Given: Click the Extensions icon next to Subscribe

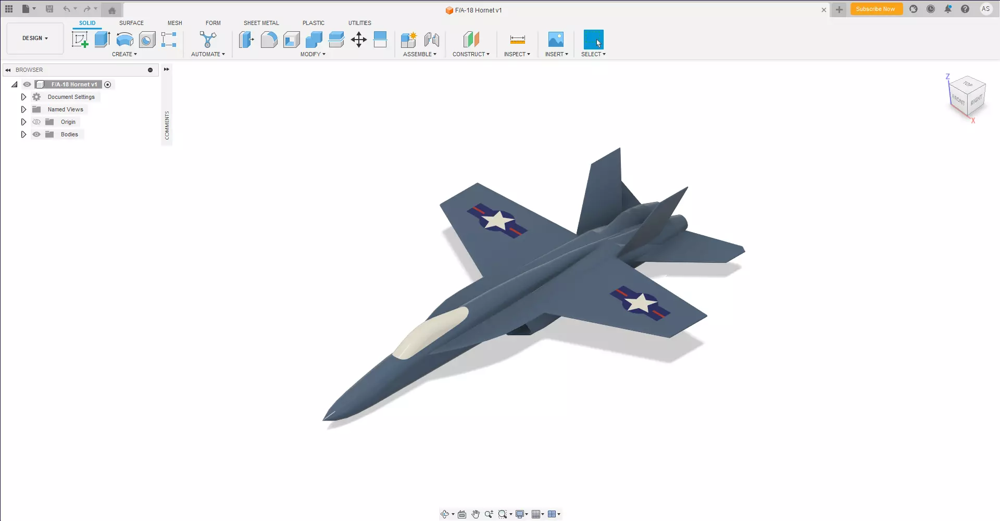Looking at the screenshot, I should point(914,9).
